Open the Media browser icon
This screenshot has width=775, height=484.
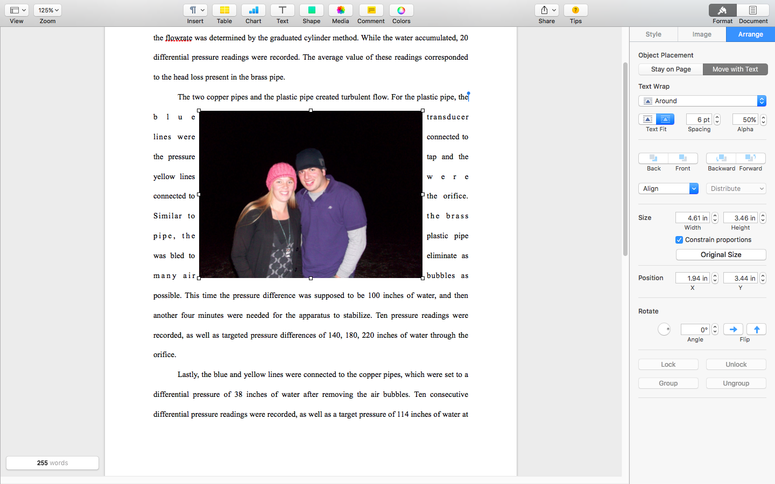[x=341, y=10]
